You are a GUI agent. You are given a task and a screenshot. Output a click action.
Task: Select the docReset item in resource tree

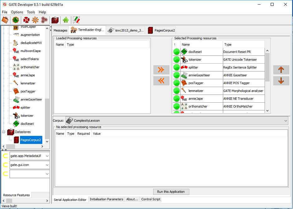pyautogui.click(x=27, y=123)
